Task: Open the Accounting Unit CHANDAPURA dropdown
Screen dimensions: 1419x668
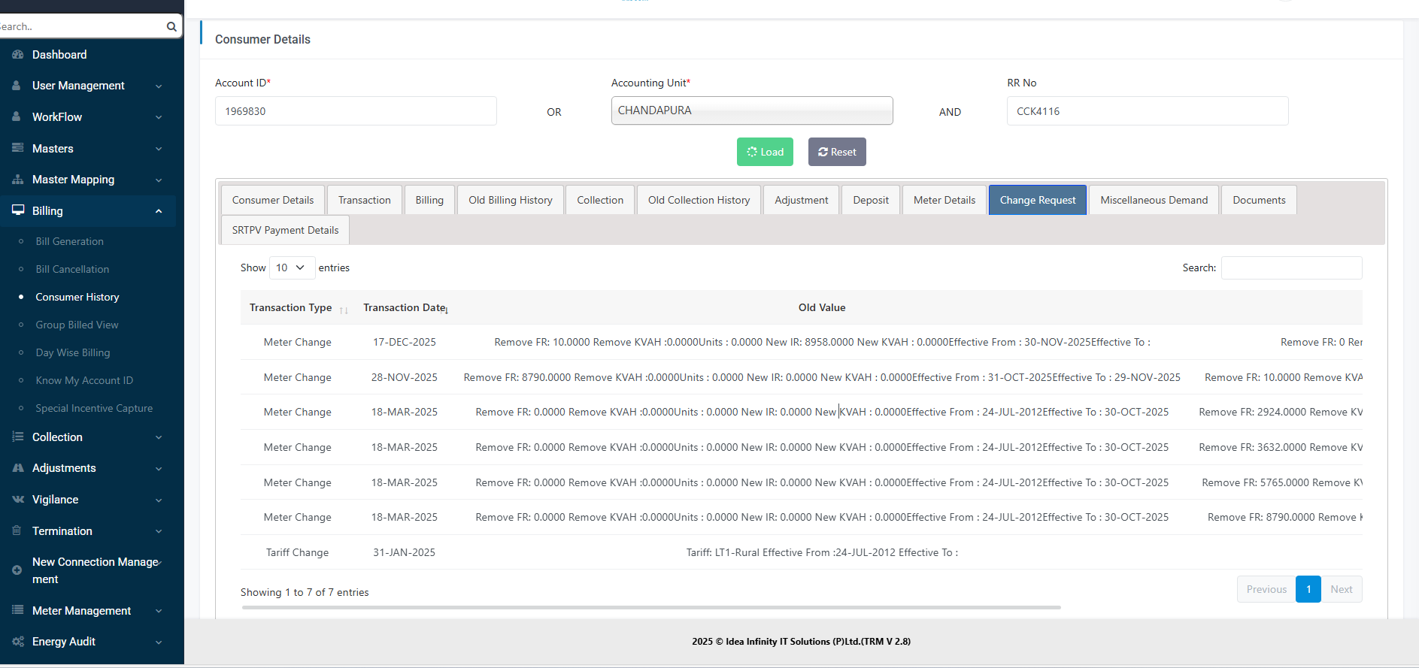Action: pyautogui.click(x=751, y=110)
